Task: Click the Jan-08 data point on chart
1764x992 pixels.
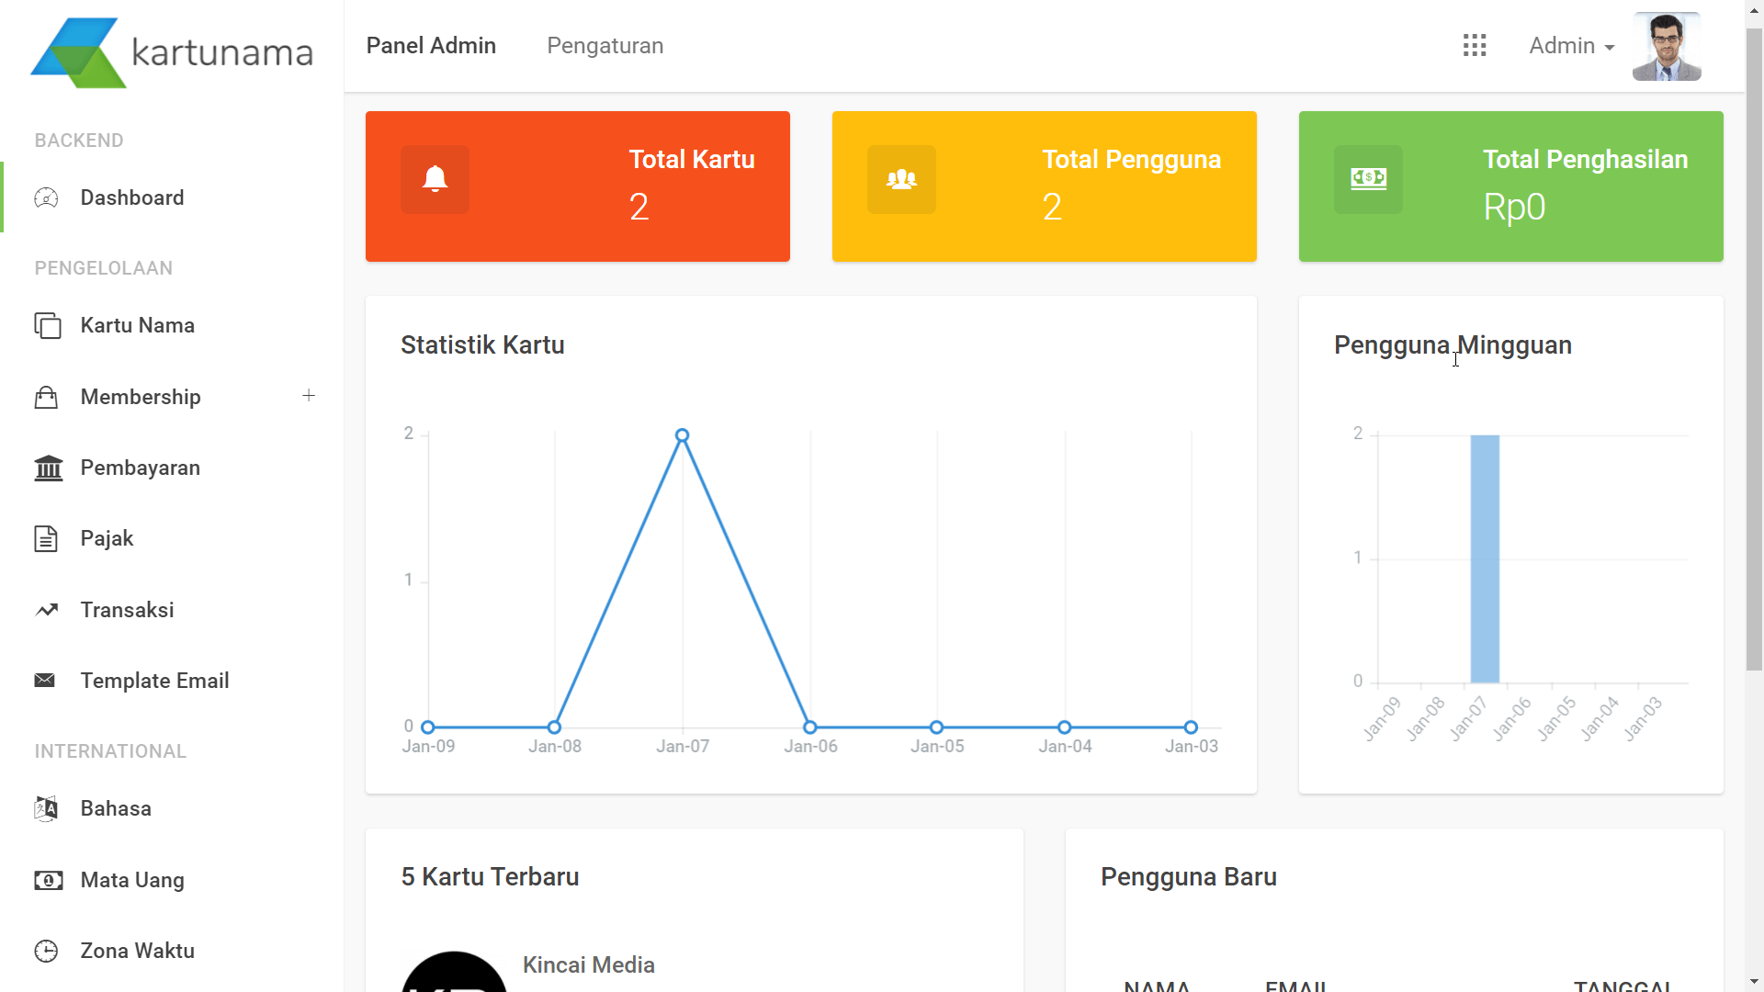Action: (554, 727)
